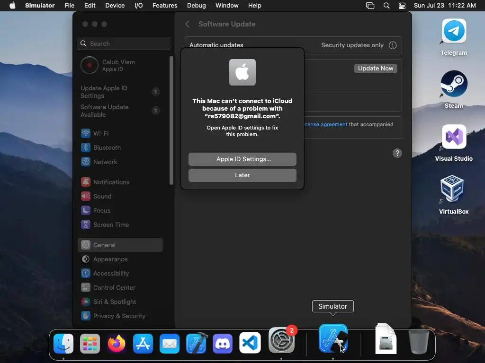Select the General settings icon
The width and height of the screenshot is (485, 363).
tap(86, 245)
